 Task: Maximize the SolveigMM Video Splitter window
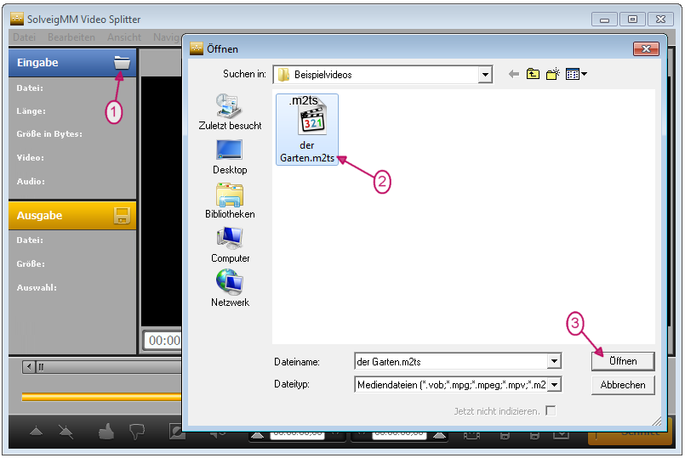632,20
